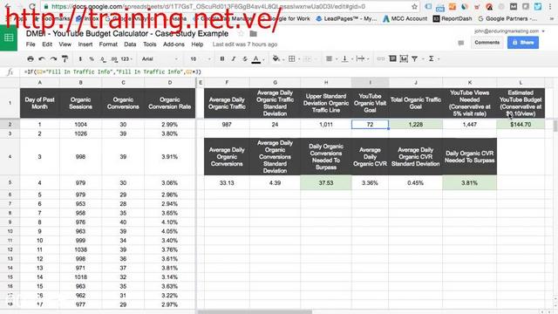Open the Data menu
The height and width of the screenshot is (314, 558).
[x=130, y=44]
